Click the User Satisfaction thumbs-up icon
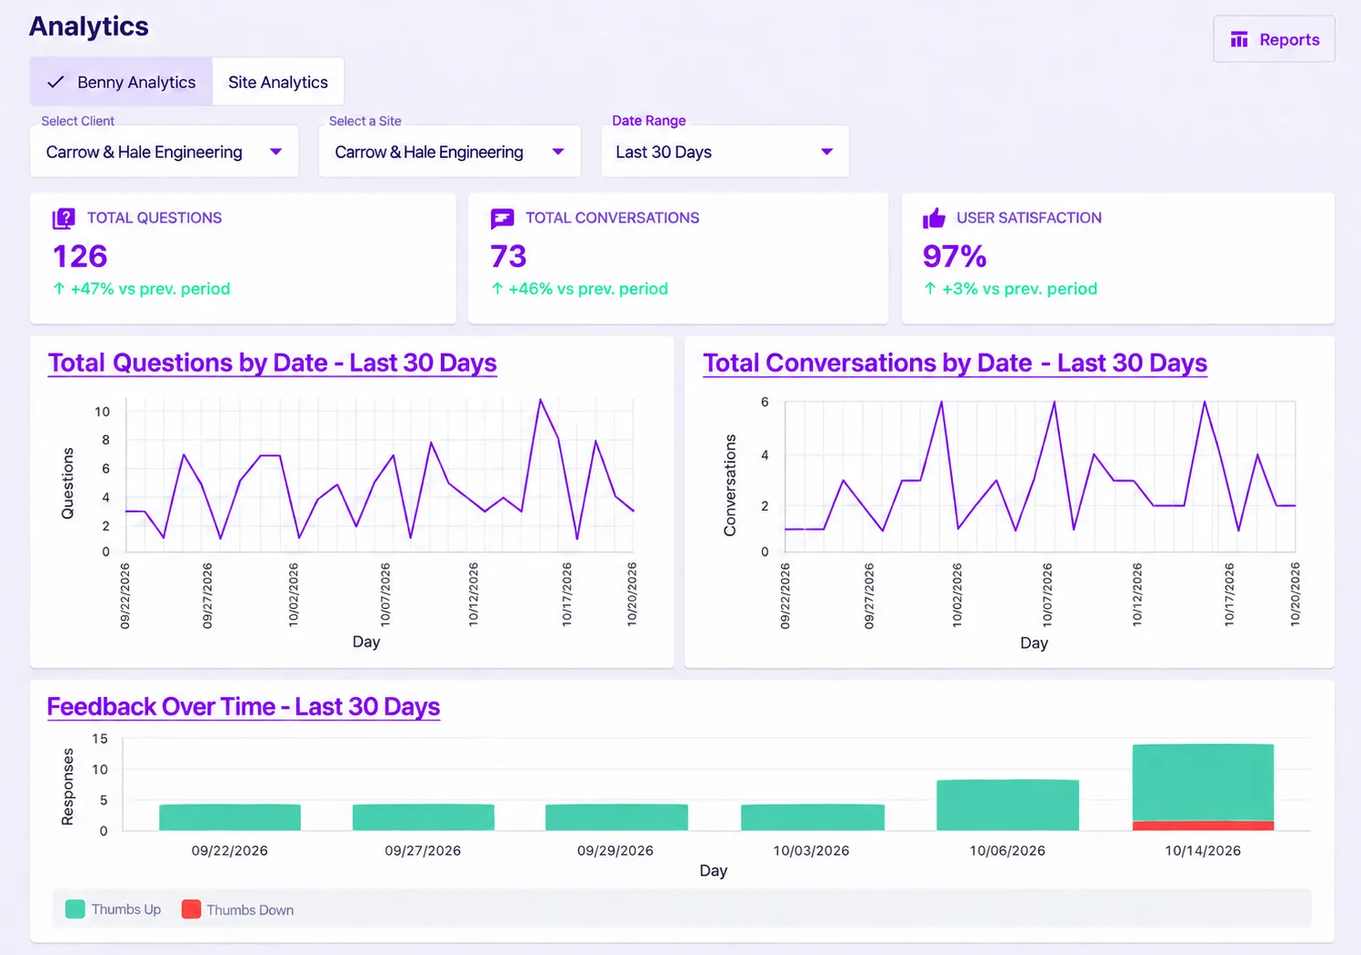This screenshot has width=1361, height=955. [934, 218]
